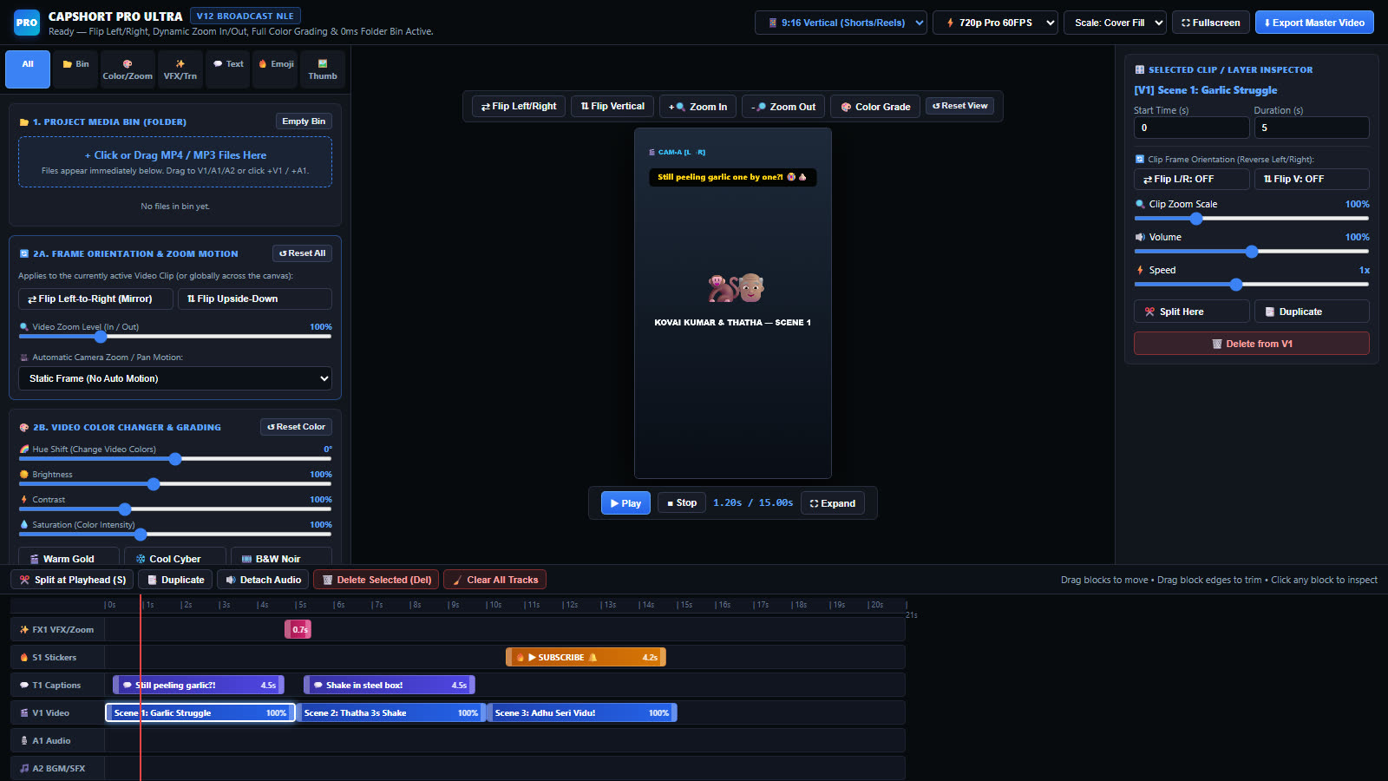Toggle Flip Vertical in preview toolbar

click(x=612, y=106)
